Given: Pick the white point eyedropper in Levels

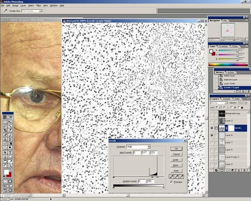Looking at the screenshot, I should click(x=181, y=177).
